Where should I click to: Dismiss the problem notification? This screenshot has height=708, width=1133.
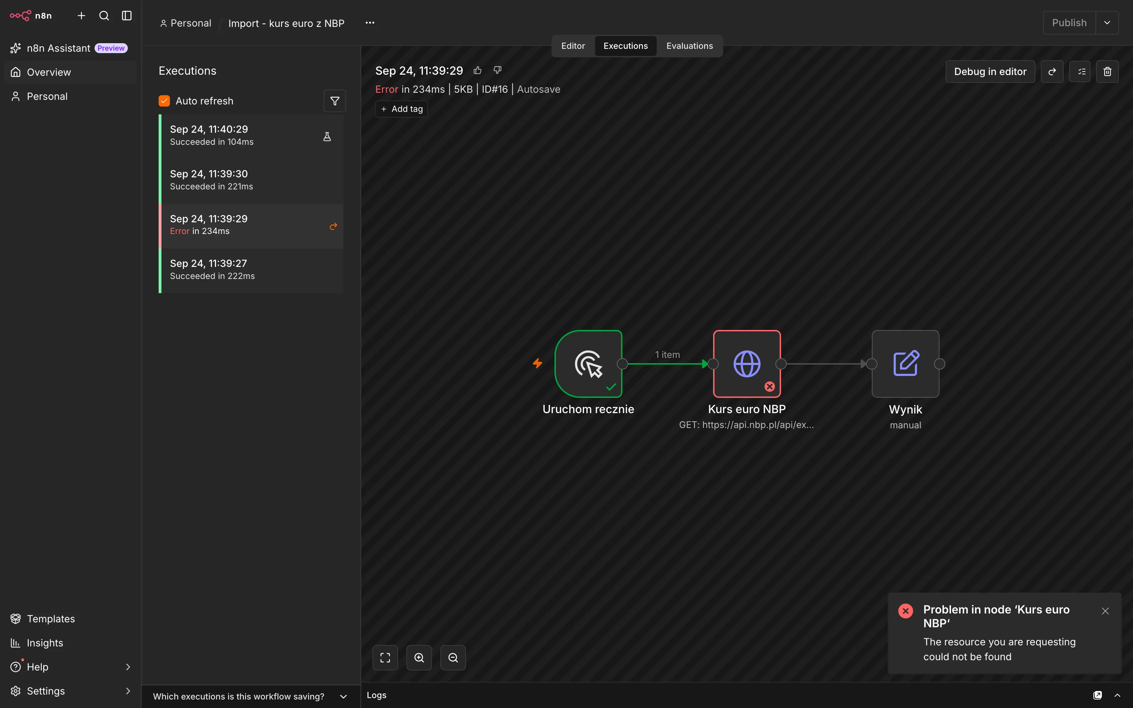[1105, 611]
